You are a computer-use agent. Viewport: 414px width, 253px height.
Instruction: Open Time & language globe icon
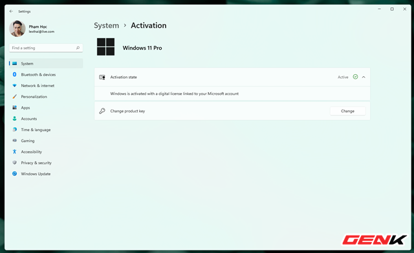(15, 130)
